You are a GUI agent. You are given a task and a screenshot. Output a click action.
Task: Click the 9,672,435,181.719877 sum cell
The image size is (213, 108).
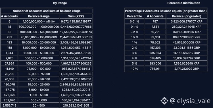[x=76, y=21]
